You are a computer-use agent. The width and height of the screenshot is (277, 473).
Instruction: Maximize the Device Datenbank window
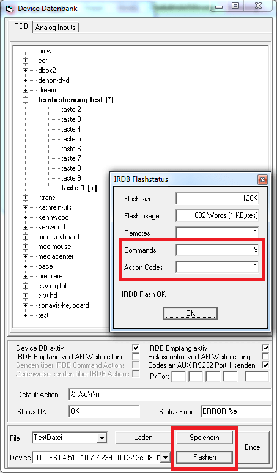235,6
